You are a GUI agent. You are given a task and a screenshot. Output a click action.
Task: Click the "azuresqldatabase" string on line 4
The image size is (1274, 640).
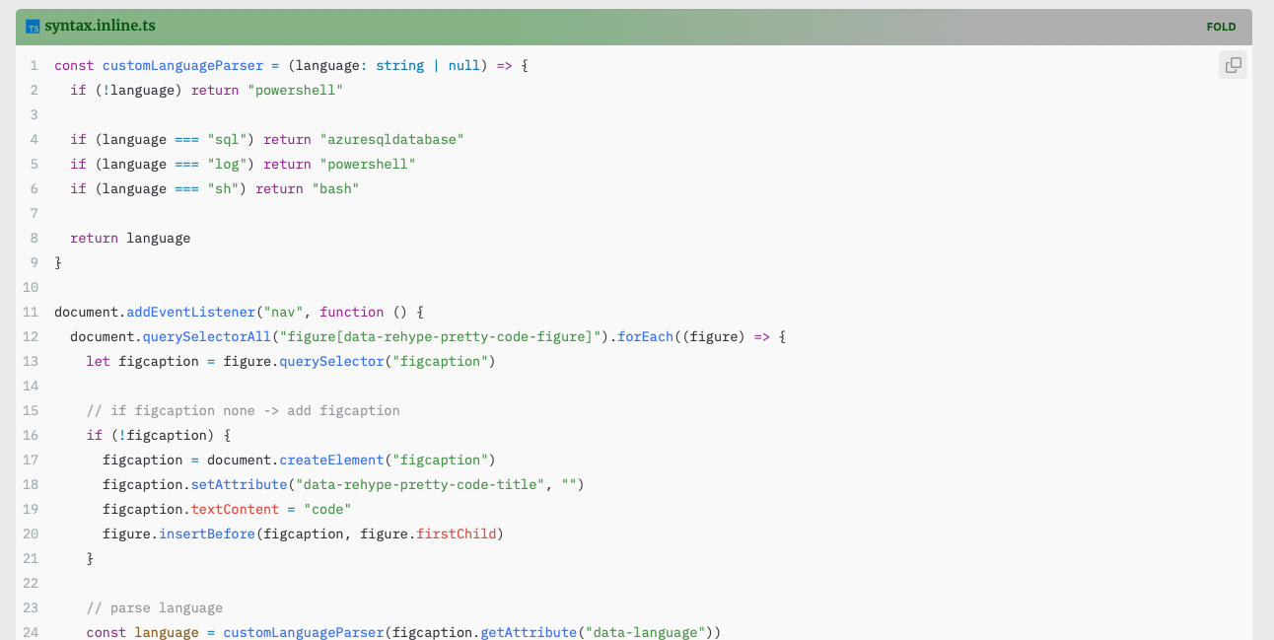point(391,140)
